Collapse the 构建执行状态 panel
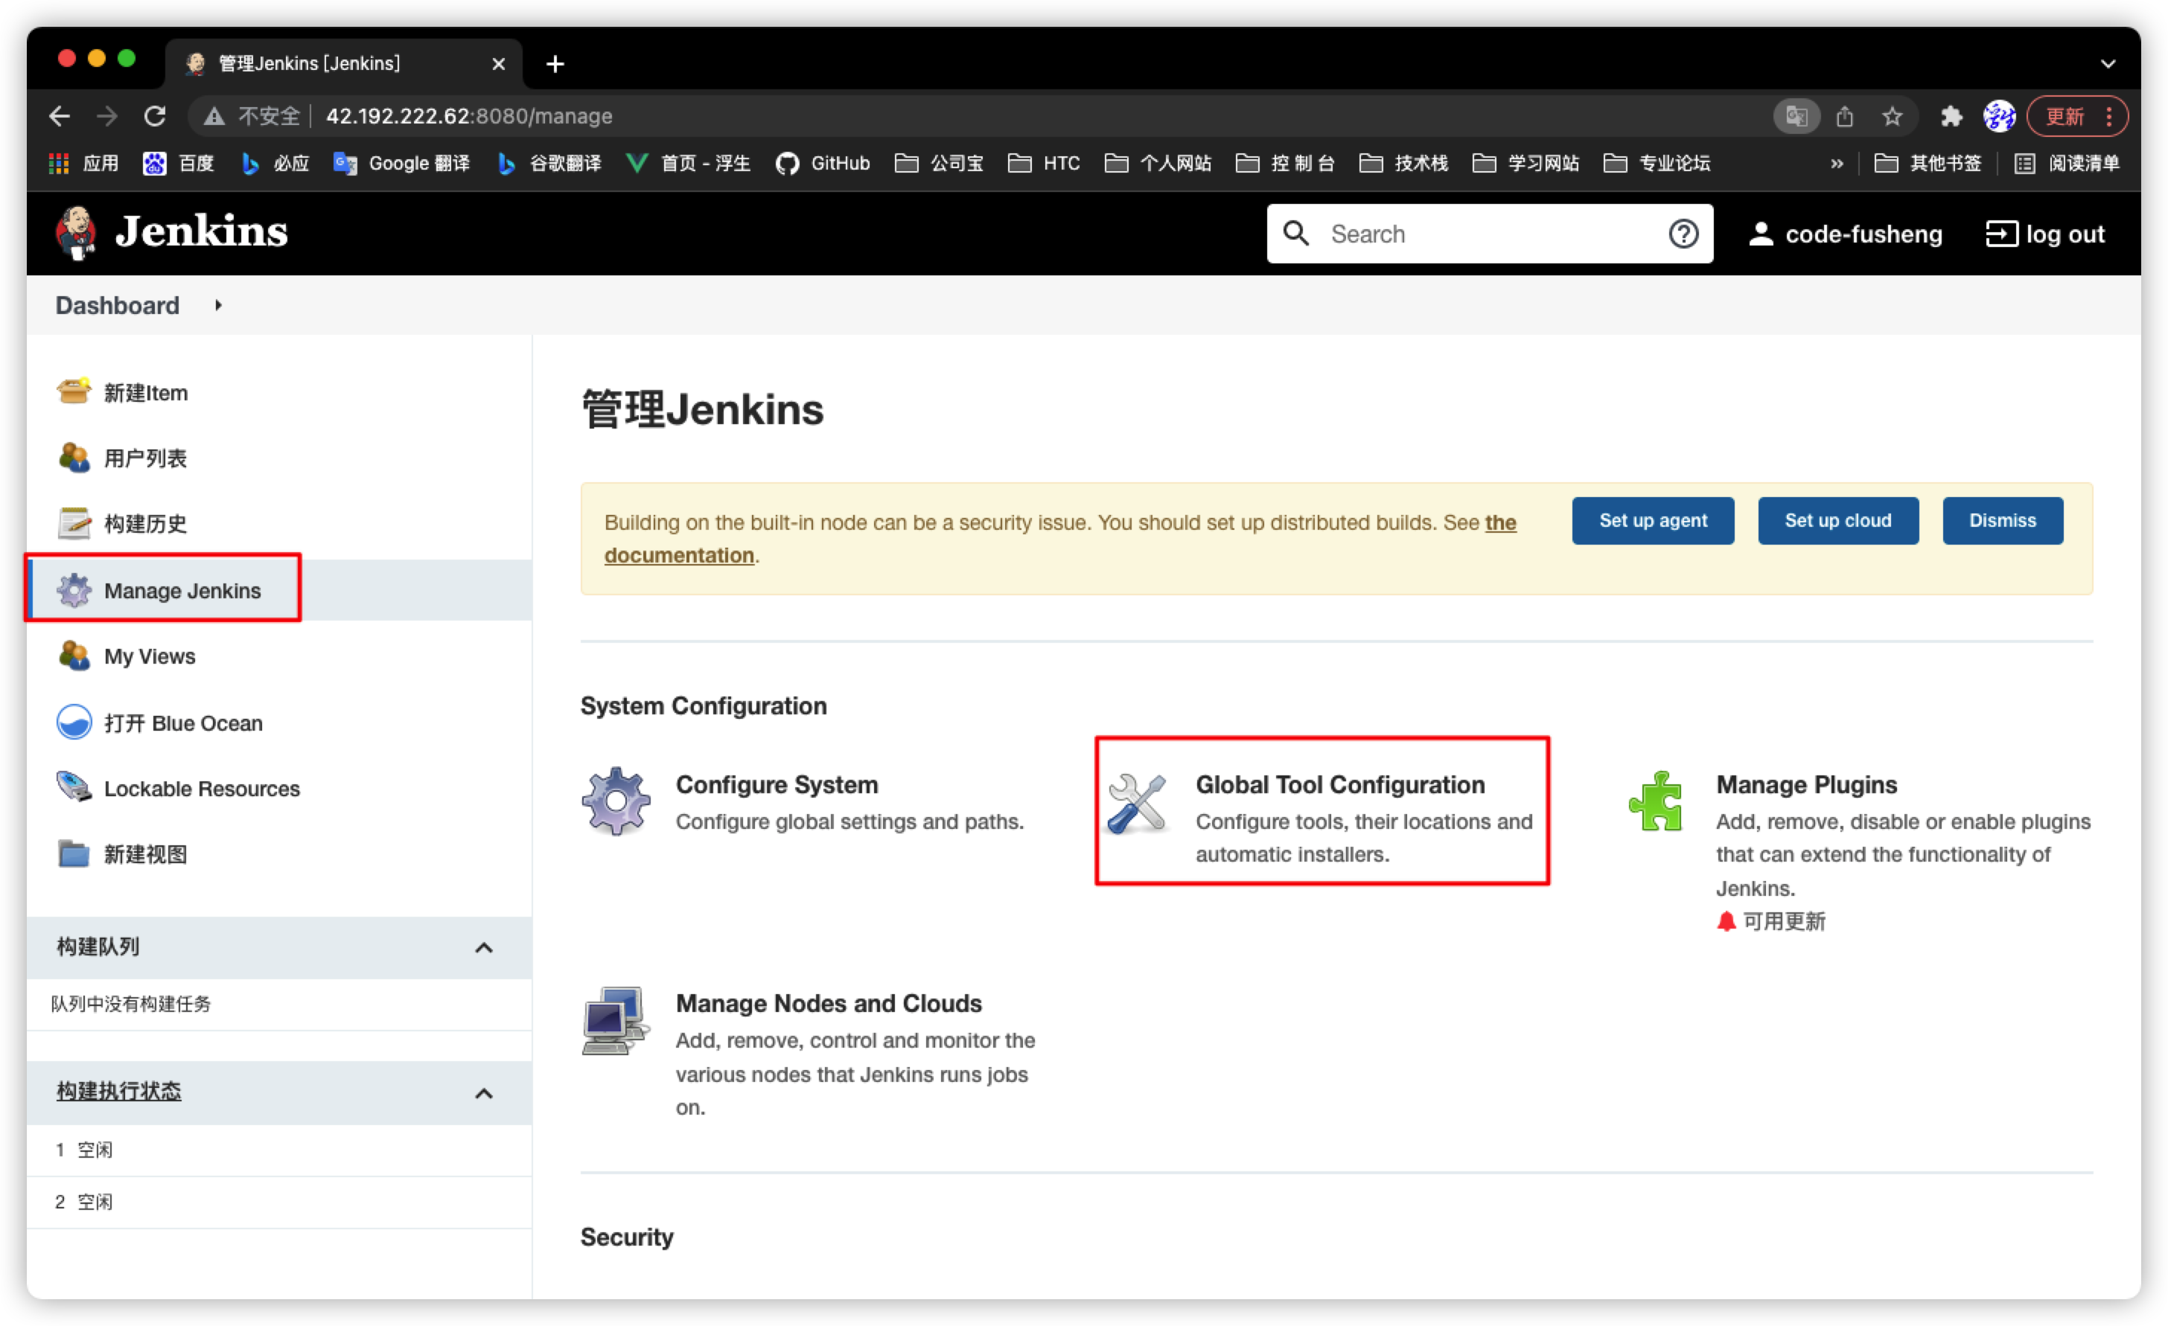The width and height of the screenshot is (2168, 1326). (x=483, y=1093)
